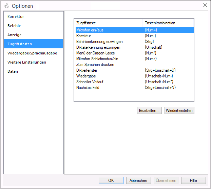Select Diktaterkennung erzwingen row
The image size is (211, 189).
tap(135, 47)
